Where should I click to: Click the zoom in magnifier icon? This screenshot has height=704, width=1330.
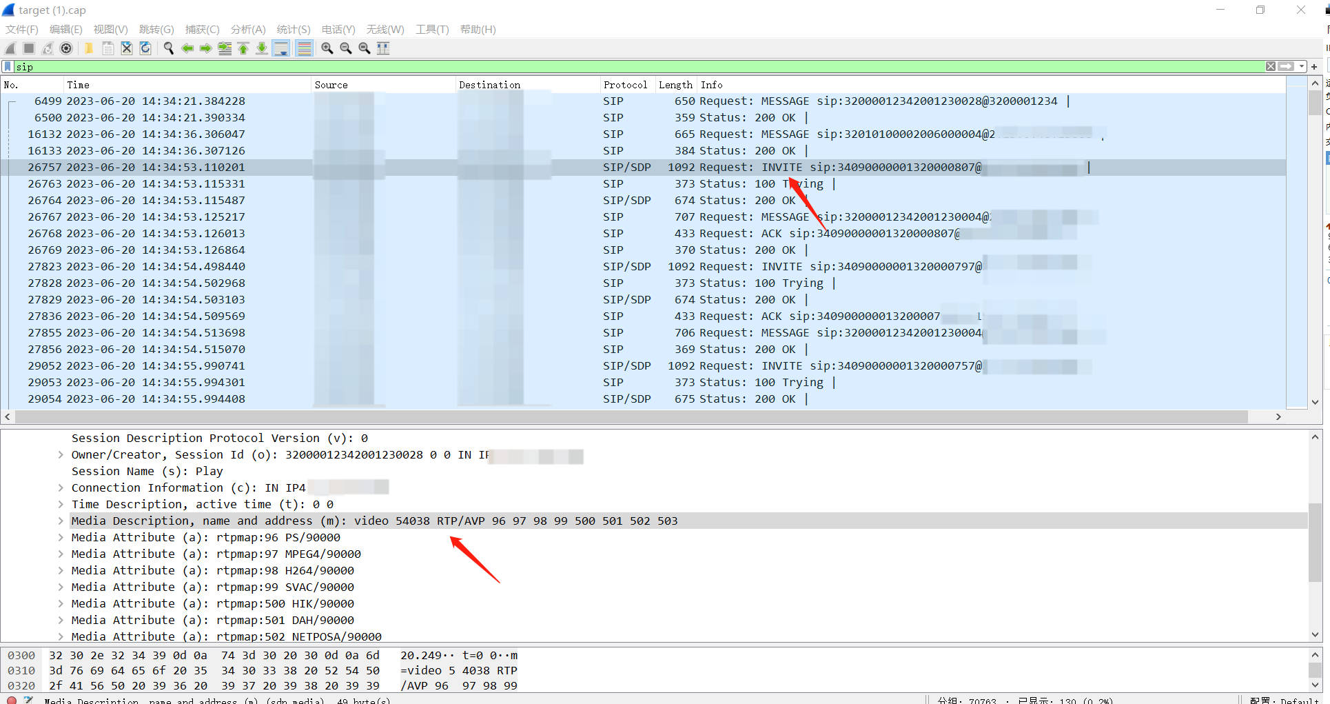point(327,48)
